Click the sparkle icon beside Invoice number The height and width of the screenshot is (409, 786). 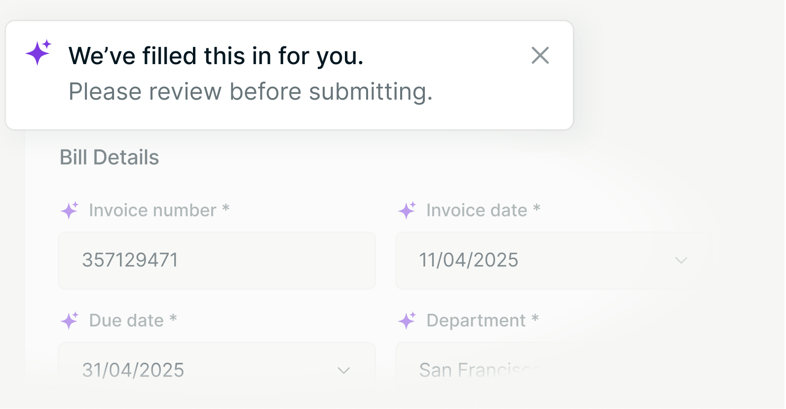(x=70, y=210)
